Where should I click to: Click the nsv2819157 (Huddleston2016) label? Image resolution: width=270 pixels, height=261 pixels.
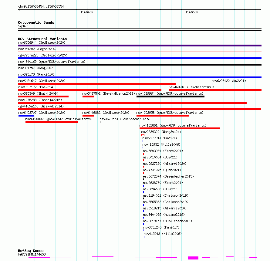pyautogui.click(x=167, y=221)
